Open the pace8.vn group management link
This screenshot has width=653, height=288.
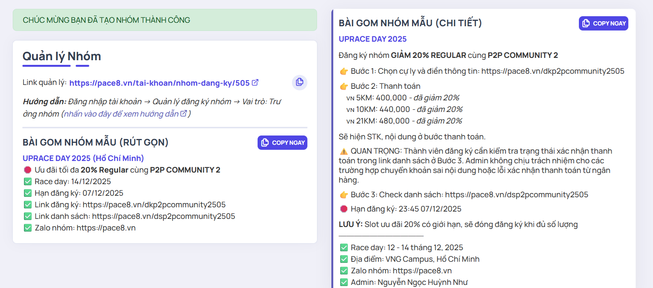(x=159, y=83)
